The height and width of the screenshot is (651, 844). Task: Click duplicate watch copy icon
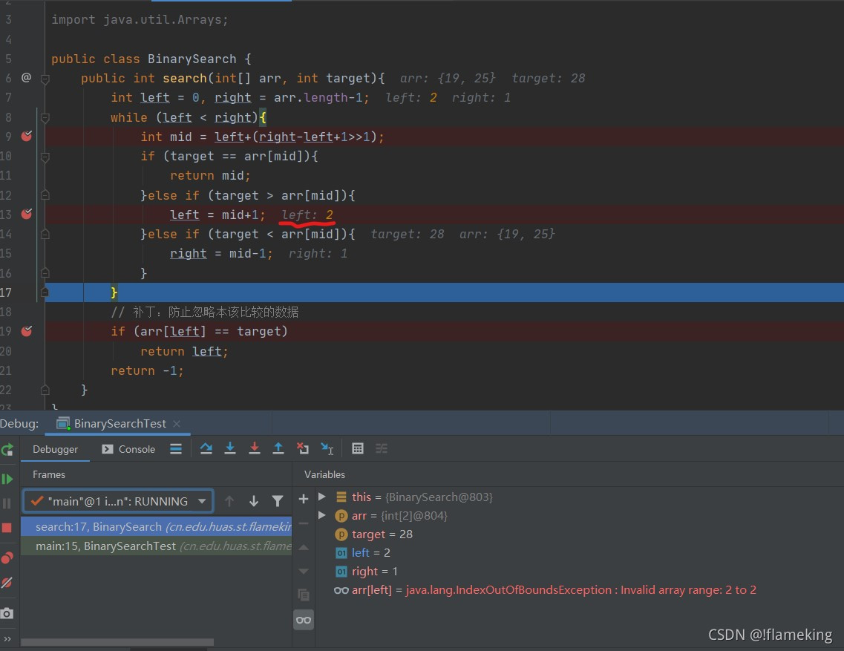click(x=304, y=595)
